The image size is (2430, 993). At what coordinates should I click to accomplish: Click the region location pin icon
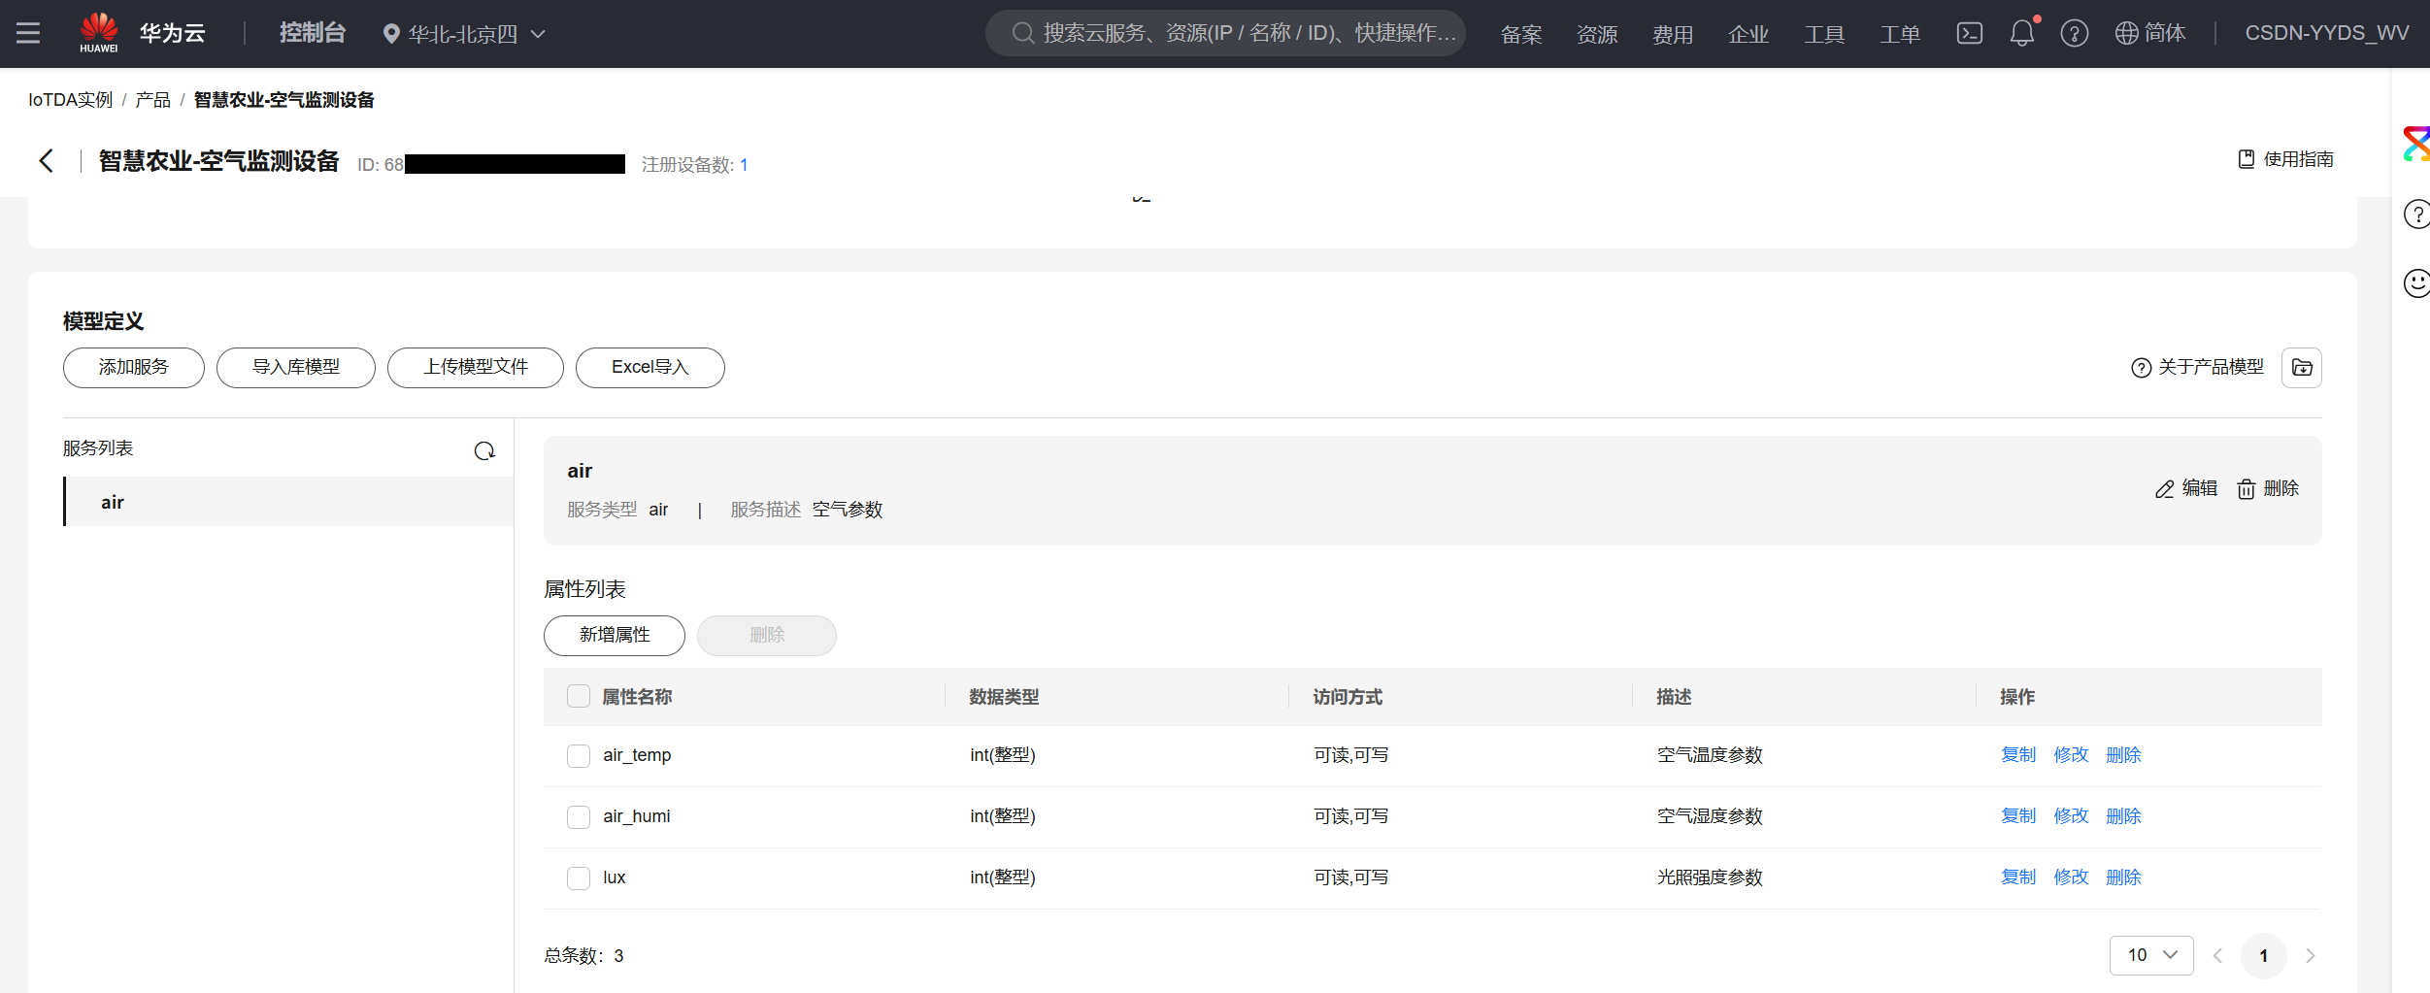click(x=391, y=34)
